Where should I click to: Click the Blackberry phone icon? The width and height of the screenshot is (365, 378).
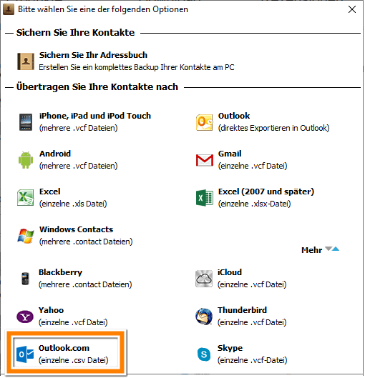pos(25,279)
